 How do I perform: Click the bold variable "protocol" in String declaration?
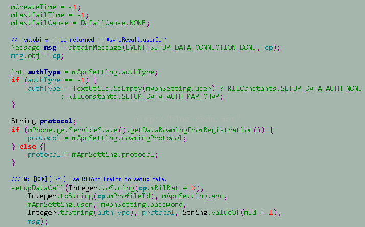click(x=56, y=121)
